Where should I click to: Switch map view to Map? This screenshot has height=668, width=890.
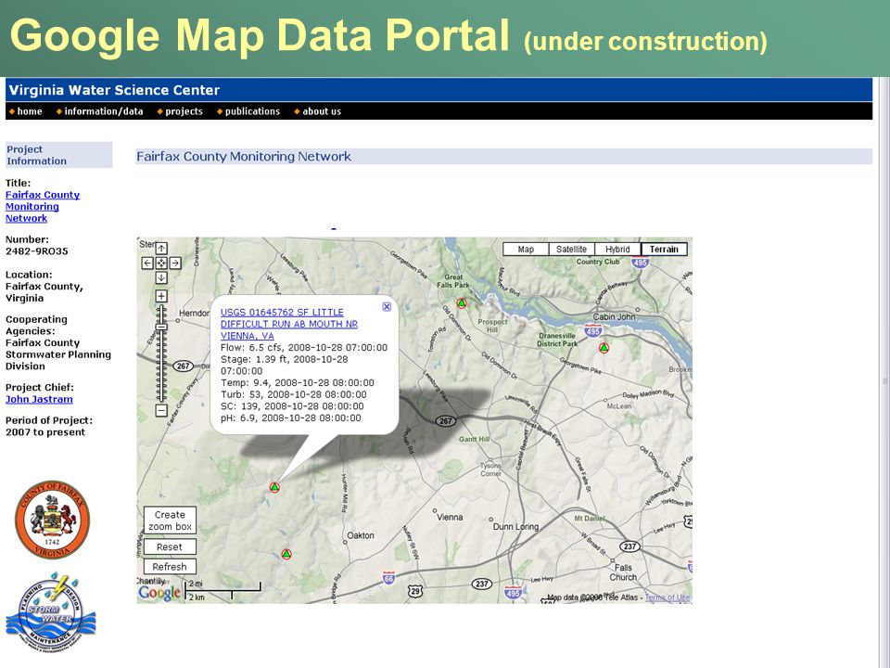(x=526, y=250)
